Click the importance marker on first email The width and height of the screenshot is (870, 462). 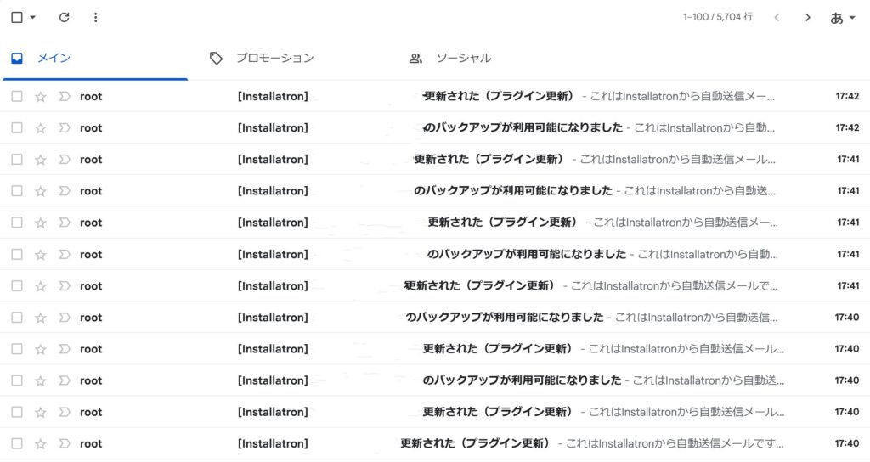pyautogui.click(x=64, y=97)
